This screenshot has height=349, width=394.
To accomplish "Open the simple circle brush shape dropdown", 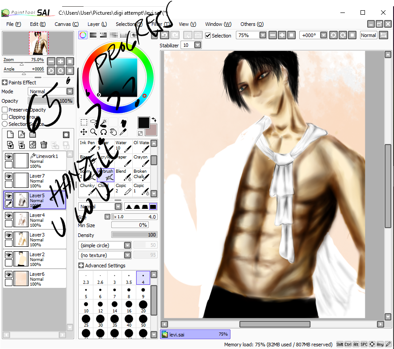I will coord(128,245).
